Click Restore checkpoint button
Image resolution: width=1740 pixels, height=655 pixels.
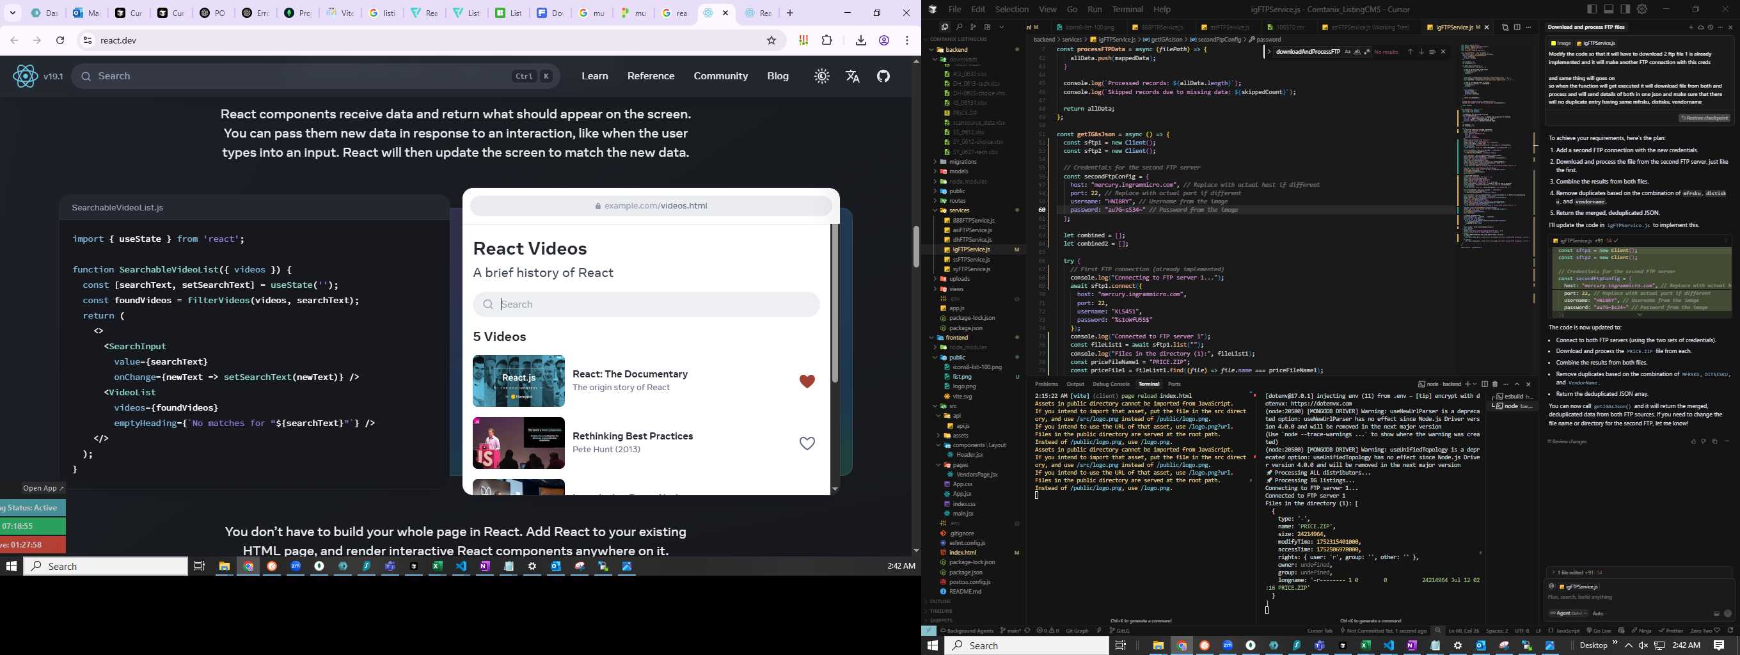pyautogui.click(x=1705, y=118)
